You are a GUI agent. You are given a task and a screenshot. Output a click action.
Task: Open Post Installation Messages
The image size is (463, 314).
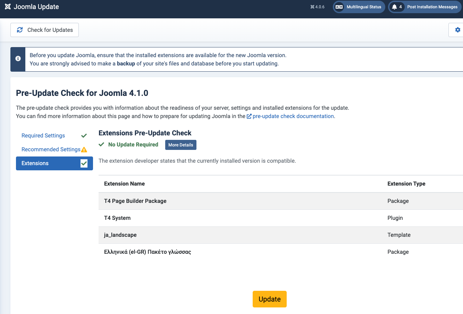pos(432,7)
